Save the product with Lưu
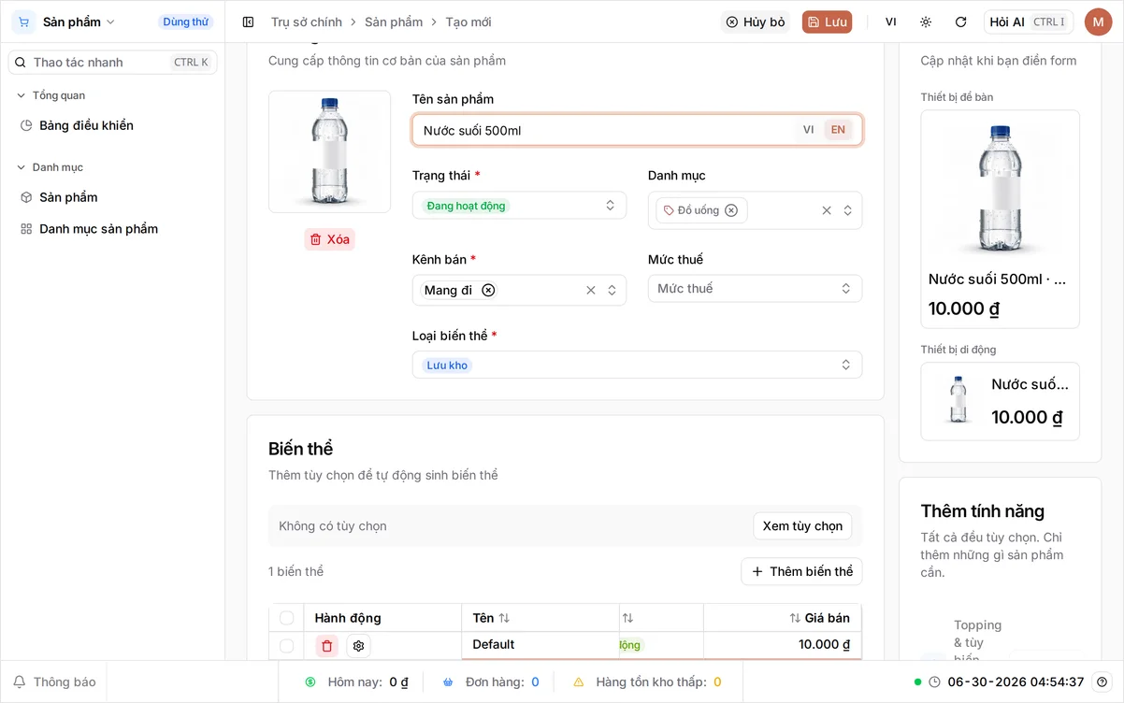 click(827, 22)
